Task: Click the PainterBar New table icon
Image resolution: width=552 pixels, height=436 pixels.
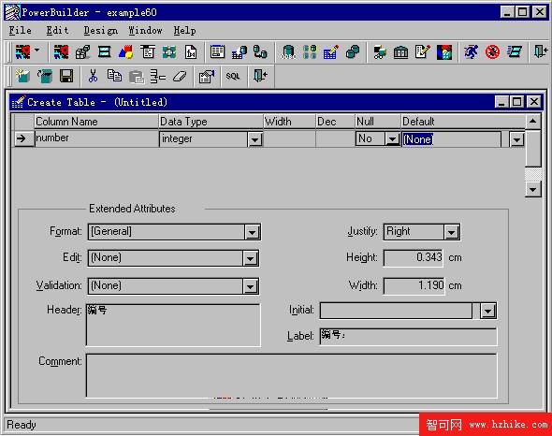Action: (x=23, y=76)
